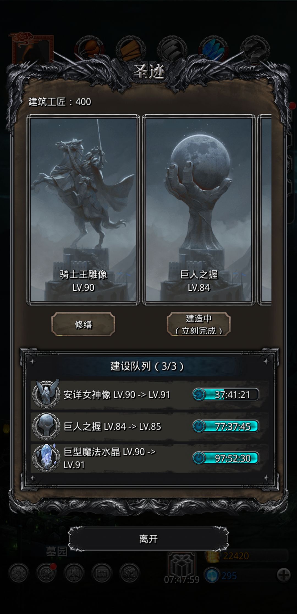
Task: Click the 安详女神像 queue icon
Action: coord(46,394)
